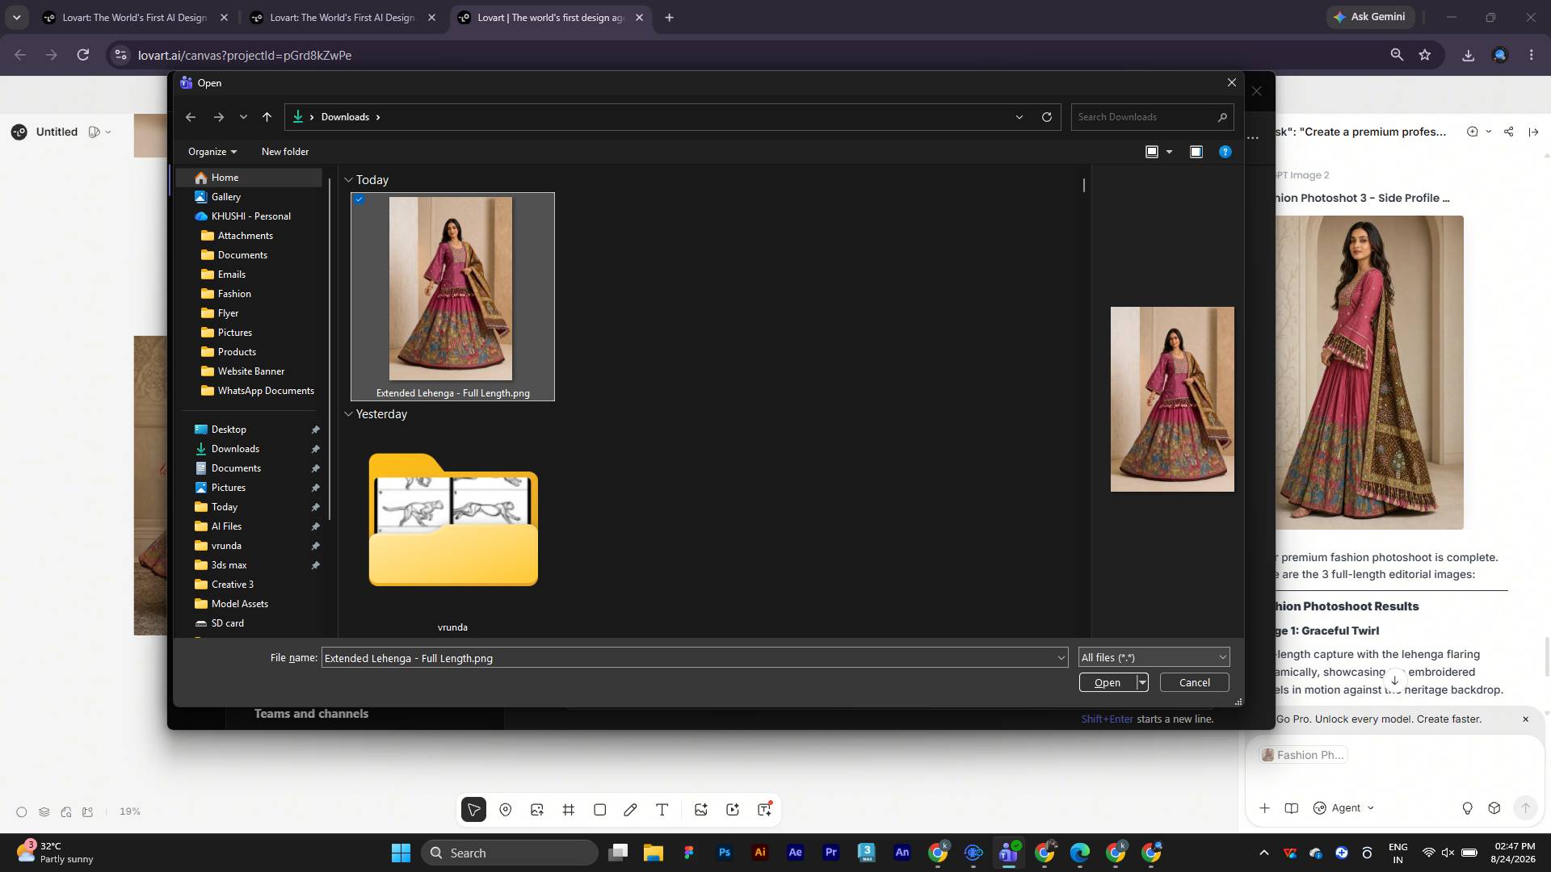Click the share icon in chat panel
Screen dimensions: 1551x872
(x=1509, y=132)
